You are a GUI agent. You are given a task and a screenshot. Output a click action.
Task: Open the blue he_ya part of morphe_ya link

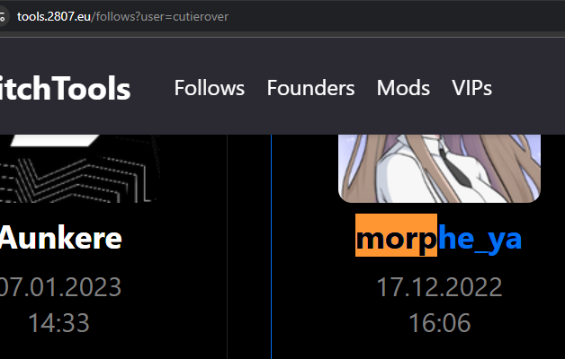pos(480,238)
